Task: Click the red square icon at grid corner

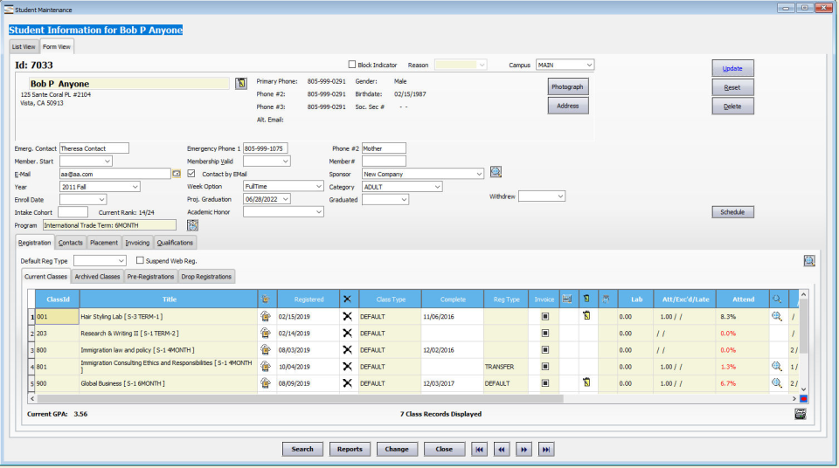Action: [803, 398]
